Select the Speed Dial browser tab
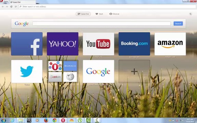The image size is (197, 123). click(23, 2)
